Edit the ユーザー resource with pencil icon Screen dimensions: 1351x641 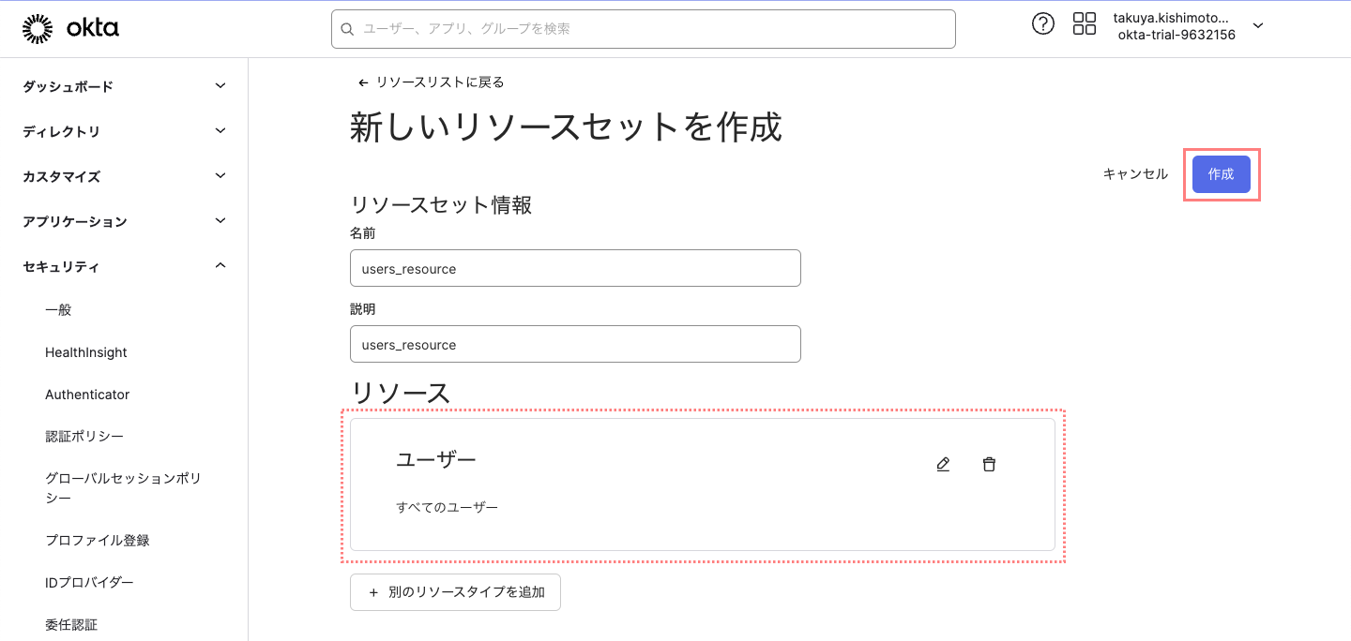tap(944, 464)
